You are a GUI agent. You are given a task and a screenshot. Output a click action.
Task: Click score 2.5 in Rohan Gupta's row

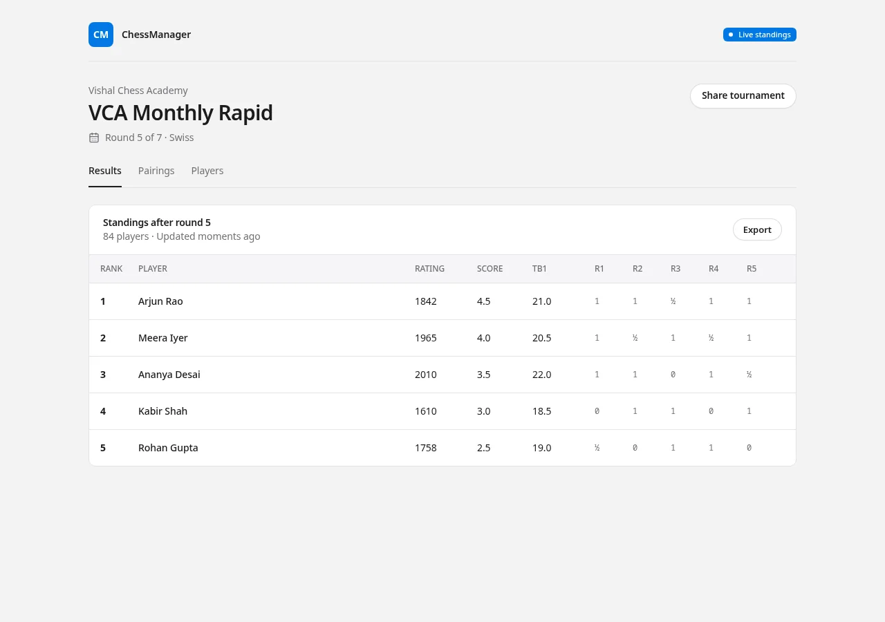484,448
